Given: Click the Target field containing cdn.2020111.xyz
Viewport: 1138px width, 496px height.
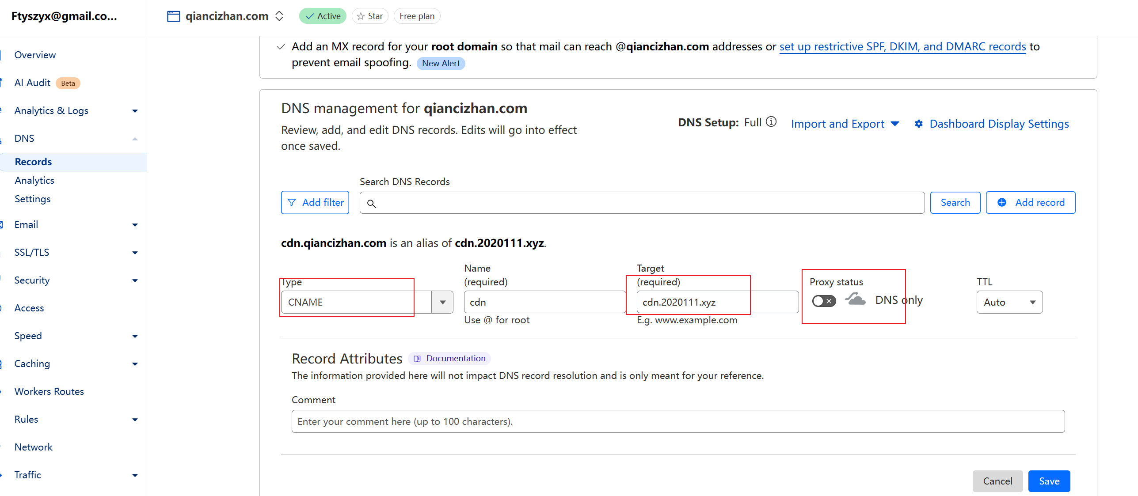Looking at the screenshot, I should (717, 303).
